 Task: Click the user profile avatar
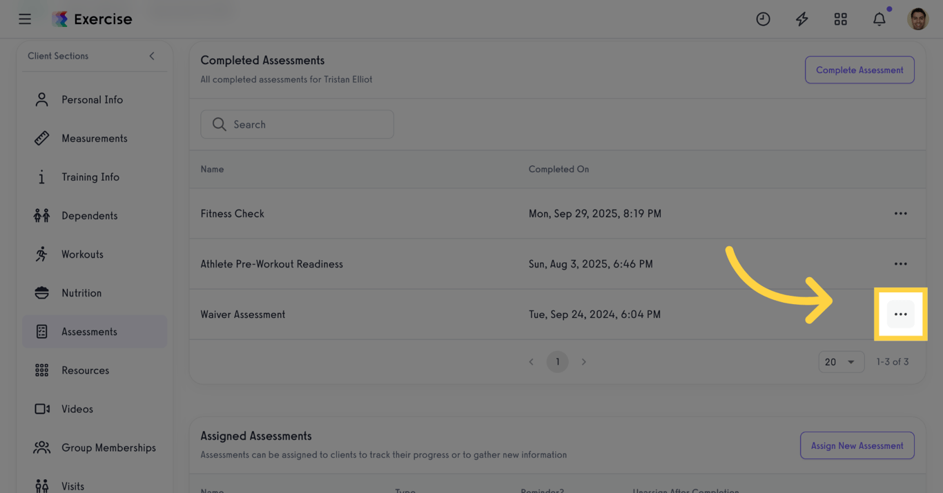917,19
